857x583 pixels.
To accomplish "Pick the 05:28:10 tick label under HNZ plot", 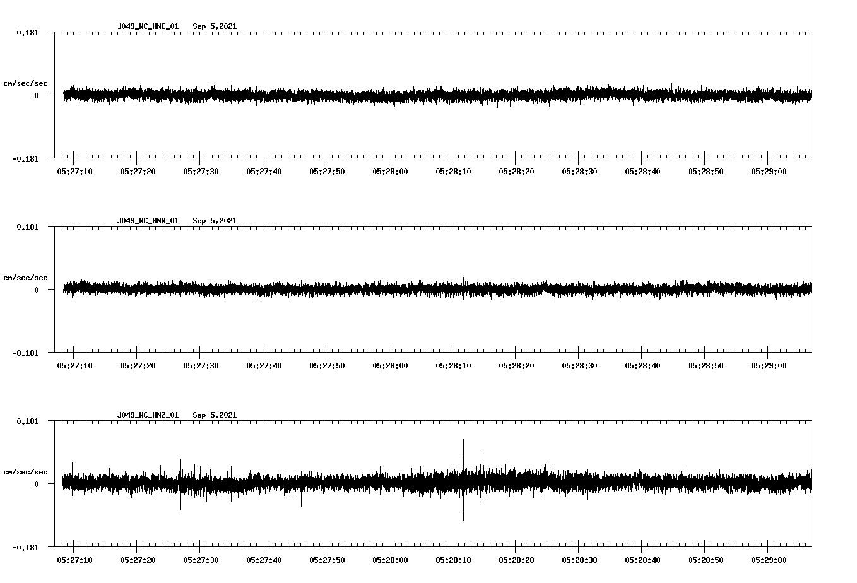I will click(453, 560).
